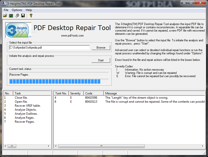Screen dimensions: 208x157
Task: Open the Help menu
Action: click(x=29, y=10)
